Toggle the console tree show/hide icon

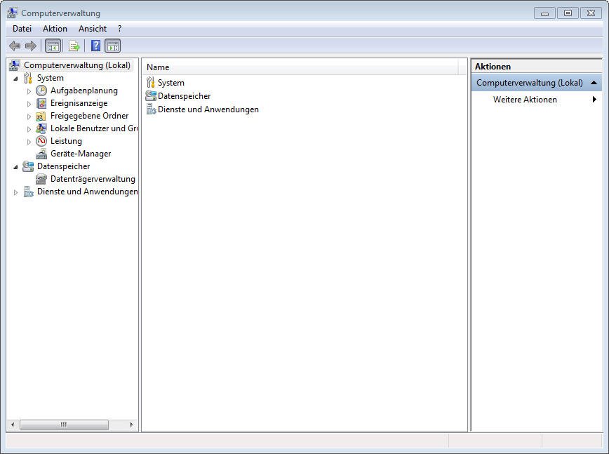[53, 46]
